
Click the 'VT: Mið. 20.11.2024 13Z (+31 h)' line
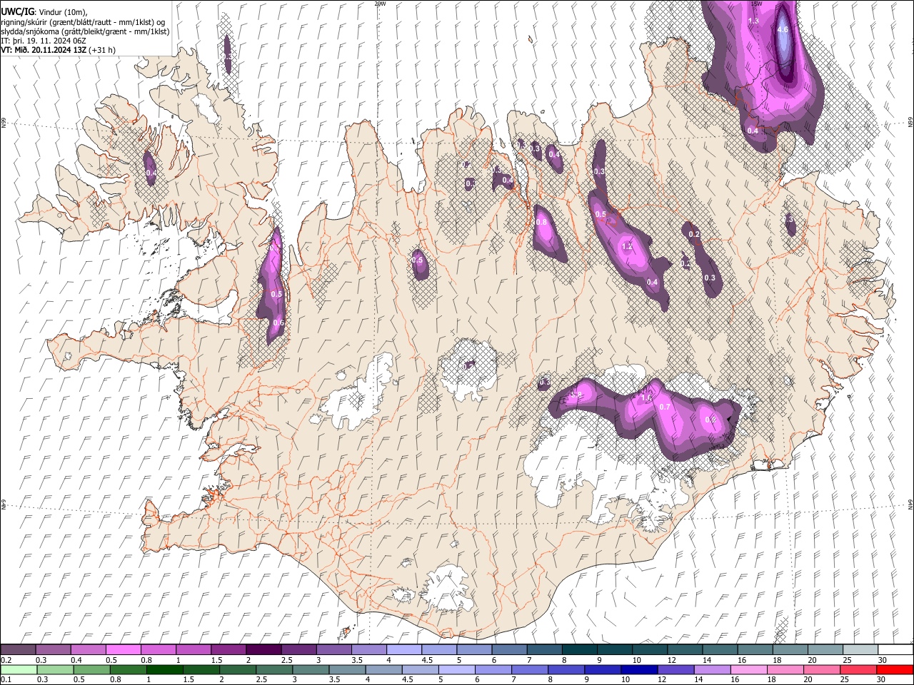(59, 50)
